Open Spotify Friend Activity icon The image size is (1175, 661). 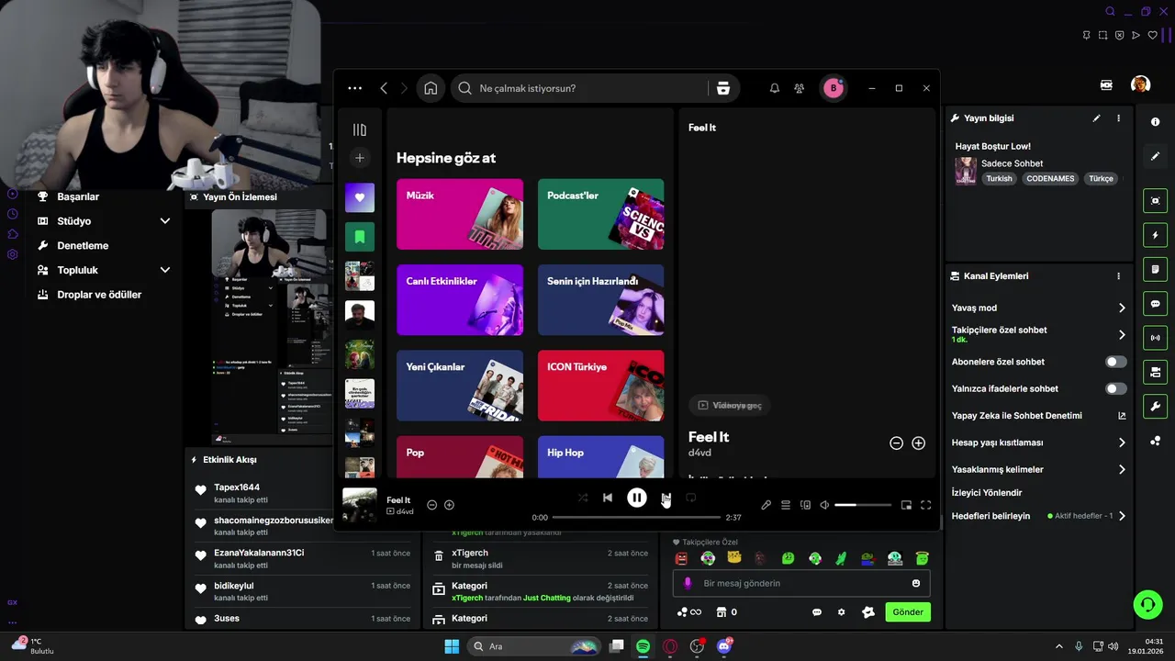[x=800, y=88]
